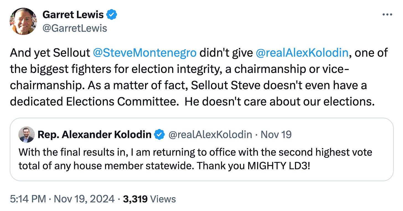The width and height of the screenshot is (403, 211).
Task: Click the 'Thank you MIGHTY LD3!' text
Action: (x=253, y=166)
